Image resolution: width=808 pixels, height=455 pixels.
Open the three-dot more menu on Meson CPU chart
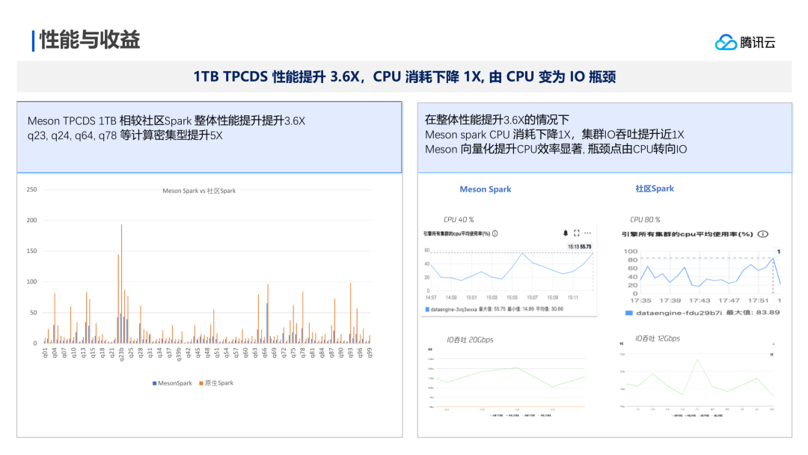click(x=587, y=233)
